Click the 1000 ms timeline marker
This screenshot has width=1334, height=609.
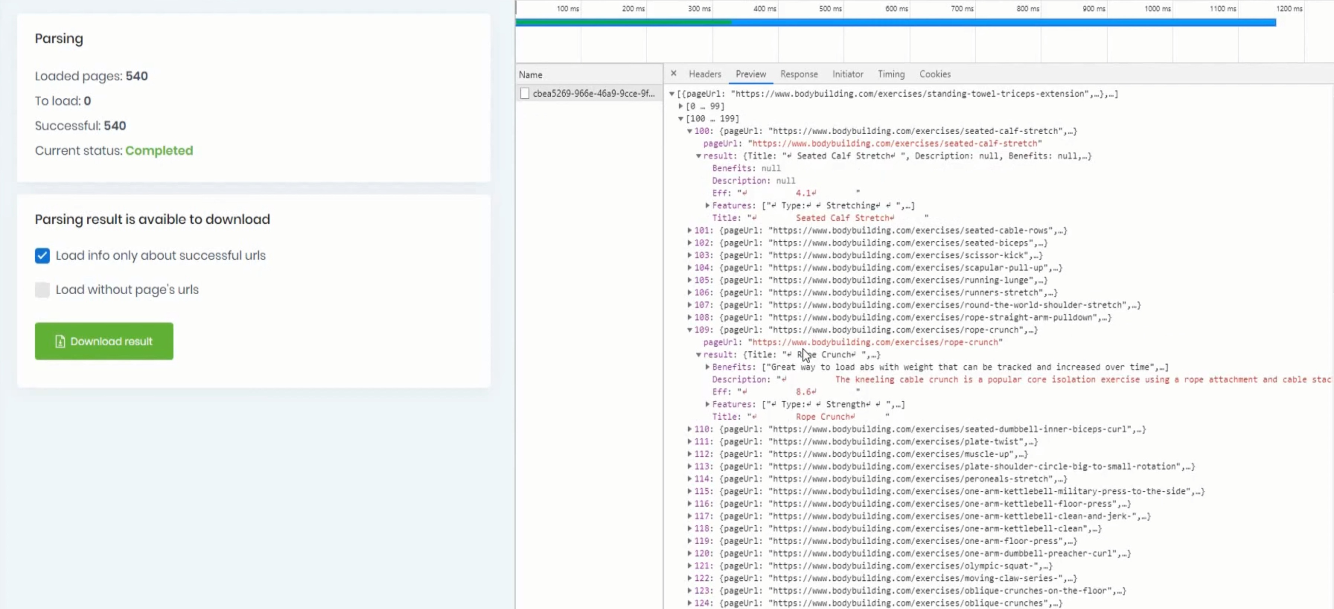pos(1157,9)
